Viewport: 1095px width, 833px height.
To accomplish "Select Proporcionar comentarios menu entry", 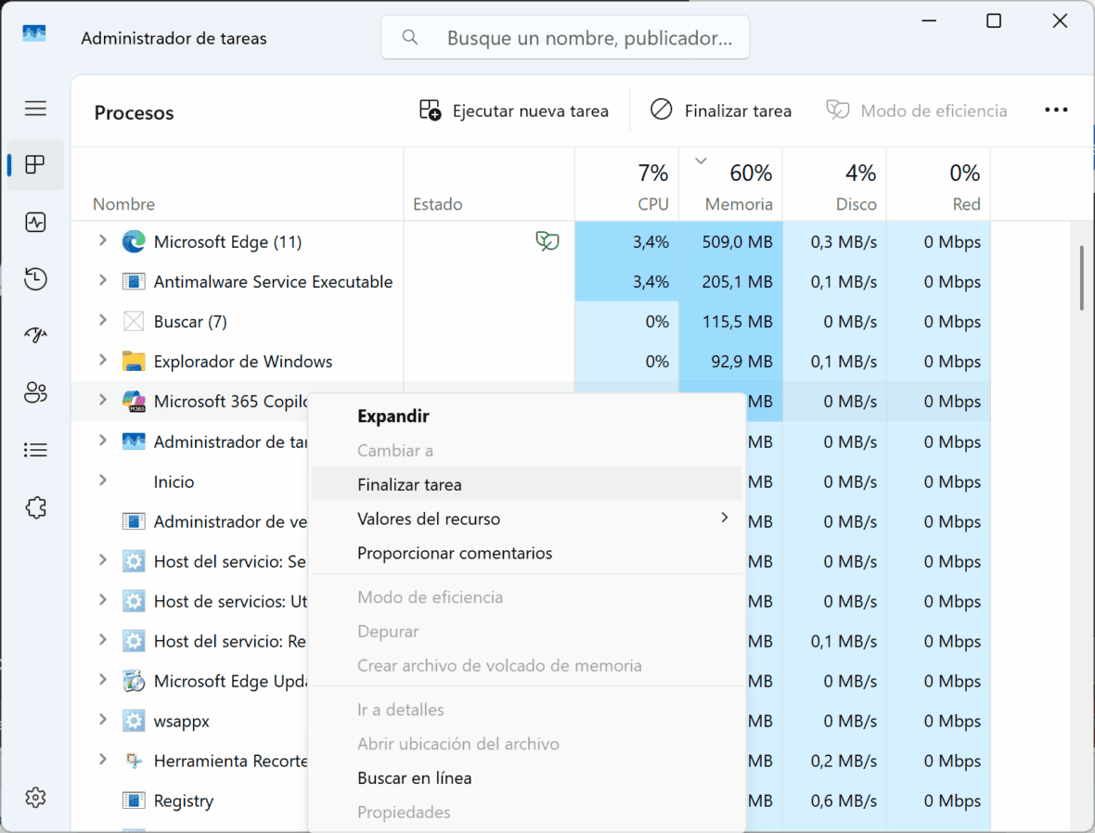I will (526, 553).
